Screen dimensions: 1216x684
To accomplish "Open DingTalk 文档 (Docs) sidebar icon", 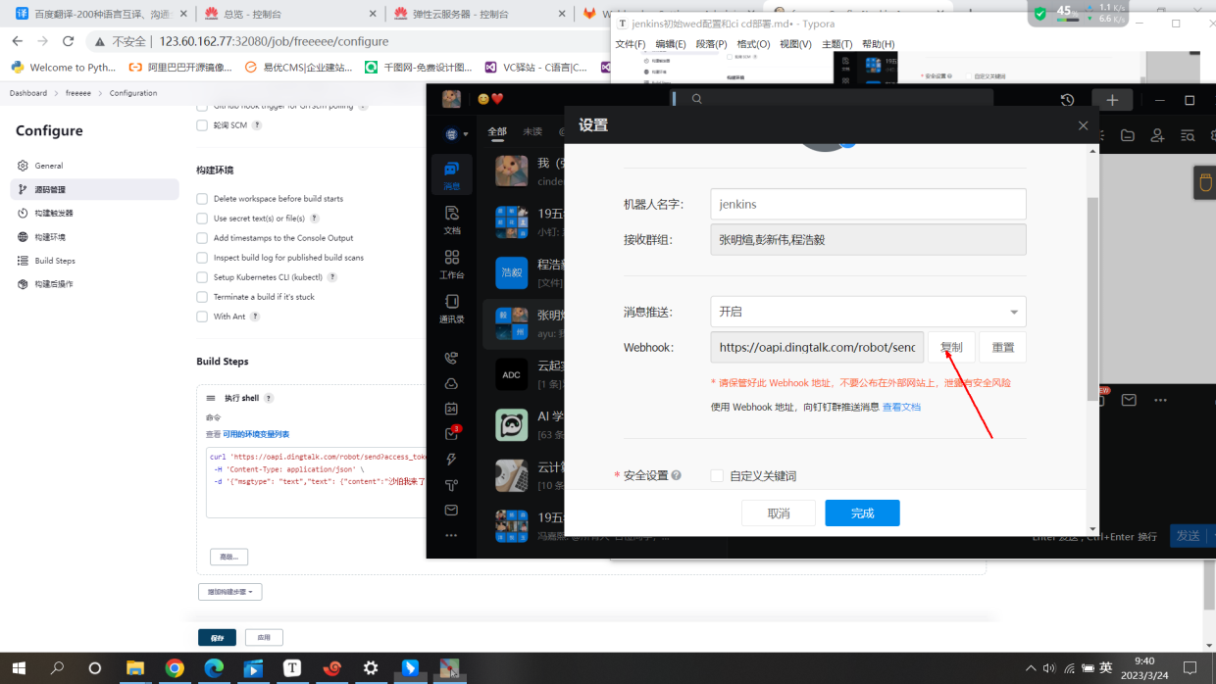I will click(451, 219).
